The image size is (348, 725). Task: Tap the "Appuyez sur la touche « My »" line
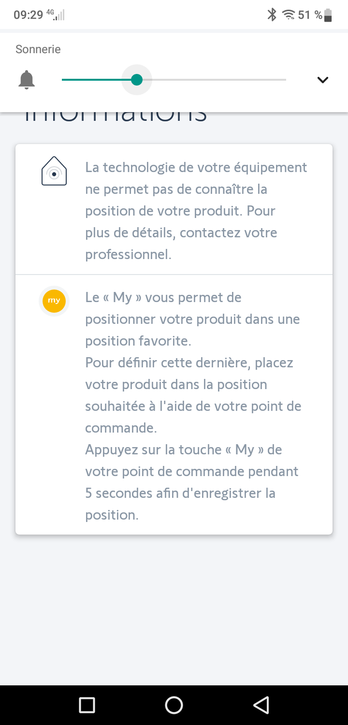[183, 449]
